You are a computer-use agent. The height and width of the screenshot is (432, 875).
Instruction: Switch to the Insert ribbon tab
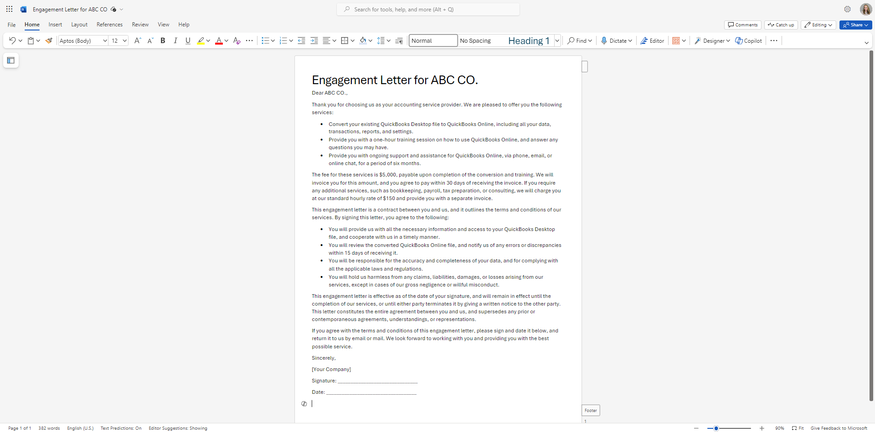click(55, 25)
